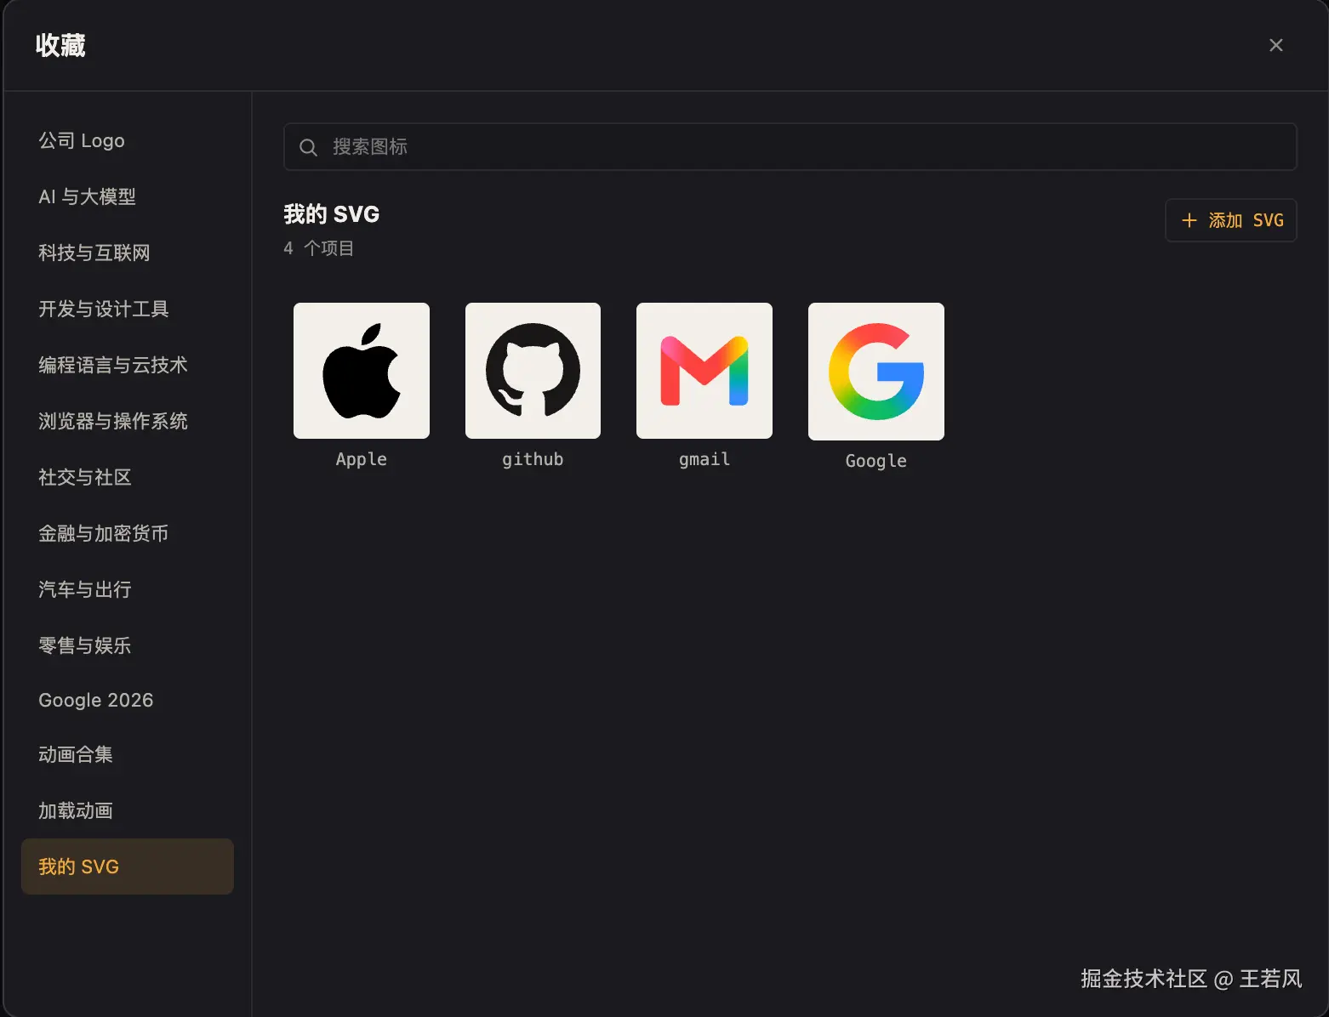Show the 金融与加密货币 category
The height and width of the screenshot is (1017, 1329).
pyautogui.click(x=128, y=533)
